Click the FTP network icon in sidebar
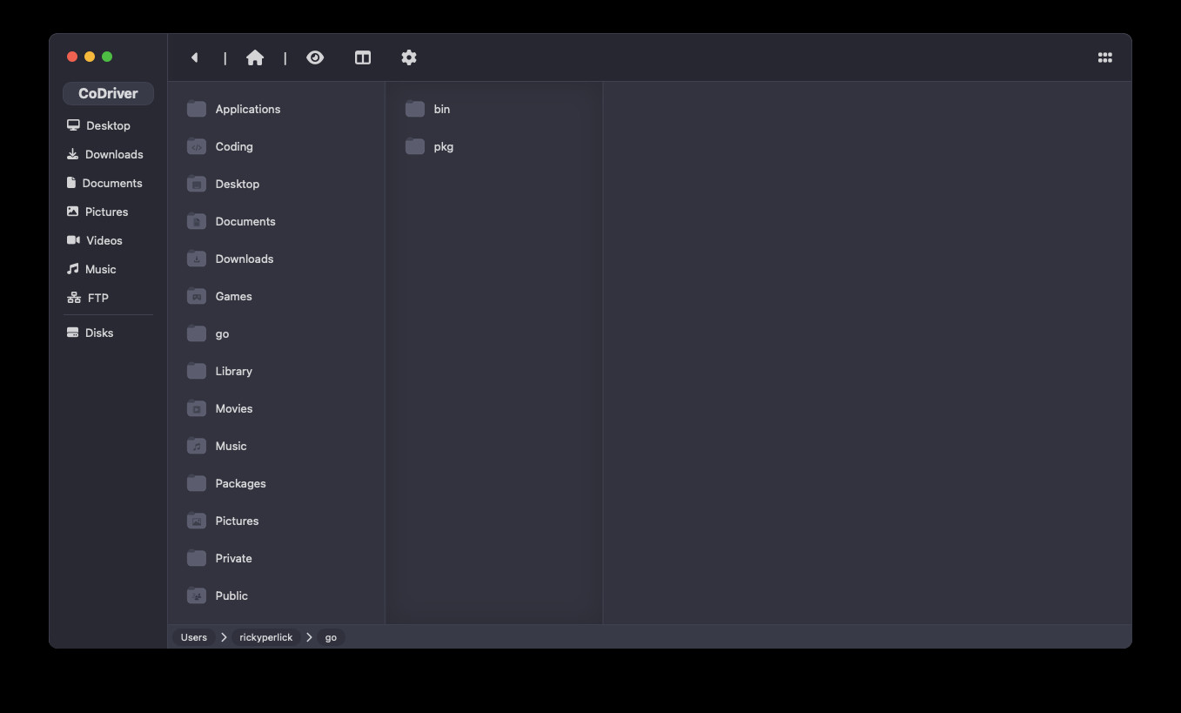This screenshot has height=713, width=1181. coord(74,298)
